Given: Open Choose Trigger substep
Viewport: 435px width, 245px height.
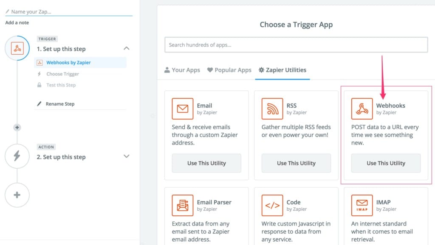Looking at the screenshot, I should (63, 74).
